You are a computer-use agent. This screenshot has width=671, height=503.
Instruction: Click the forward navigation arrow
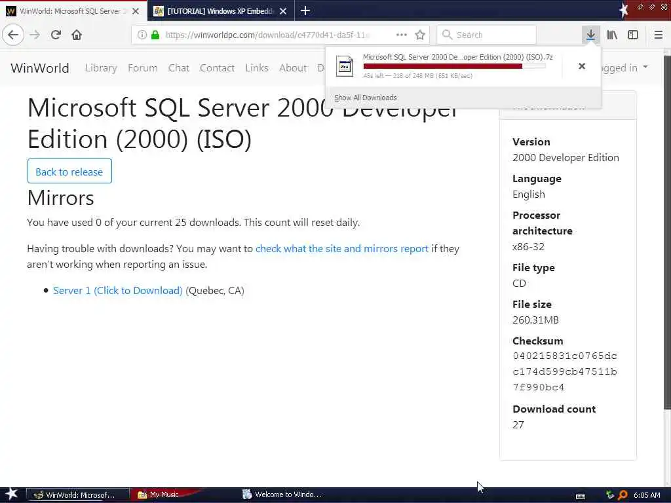click(35, 35)
